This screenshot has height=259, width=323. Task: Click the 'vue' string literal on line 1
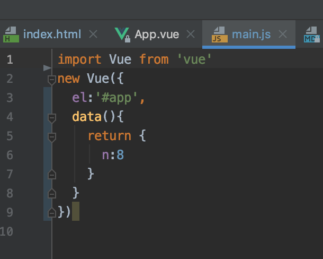tap(194, 59)
